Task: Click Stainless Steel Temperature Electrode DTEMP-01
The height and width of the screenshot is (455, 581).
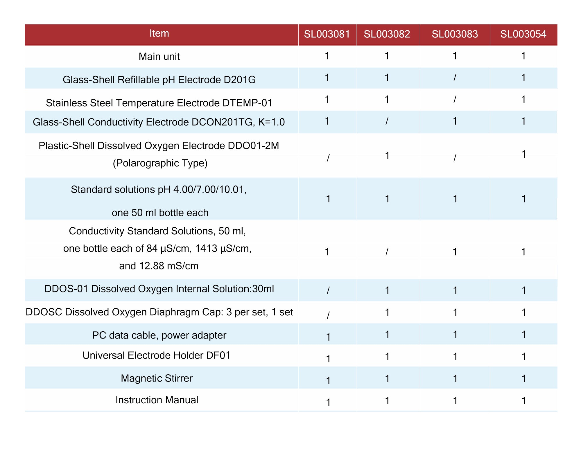Action: tap(159, 103)
